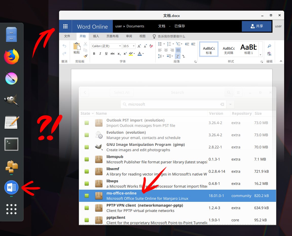Open the 10.5 font size dropdown
The image size is (292, 236).
pyautogui.click(x=134, y=46)
